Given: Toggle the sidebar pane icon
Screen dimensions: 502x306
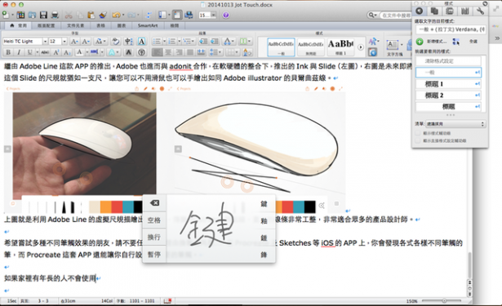Looking at the screenshot, I should 162,15.
